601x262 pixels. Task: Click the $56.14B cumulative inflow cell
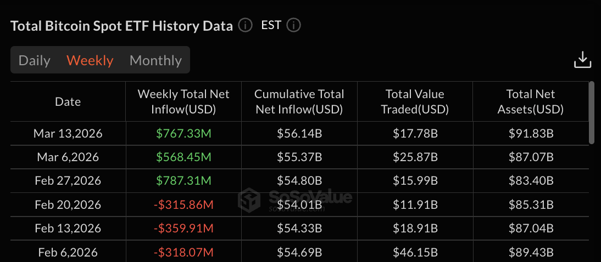[299, 134]
